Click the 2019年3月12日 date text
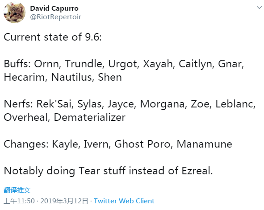Image resolution: width=264 pixels, height=210 pixels. pos(64,201)
